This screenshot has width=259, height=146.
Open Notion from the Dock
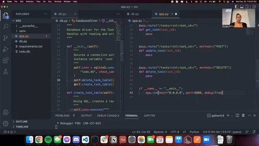click(113, 140)
